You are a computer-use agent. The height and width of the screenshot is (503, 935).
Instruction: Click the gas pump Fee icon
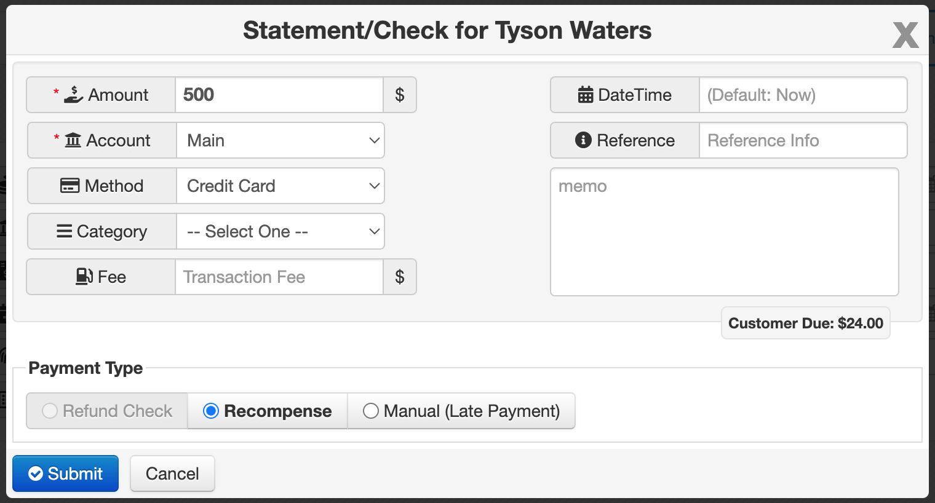click(84, 277)
